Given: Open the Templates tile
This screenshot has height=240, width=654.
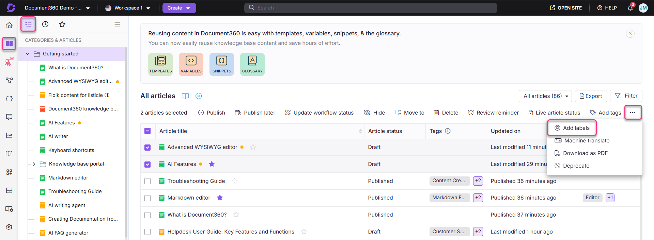Looking at the screenshot, I should pyautogui.click(x=160, y=64).
